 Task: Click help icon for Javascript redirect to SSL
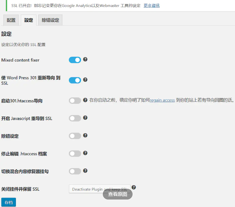click(85, 118)
